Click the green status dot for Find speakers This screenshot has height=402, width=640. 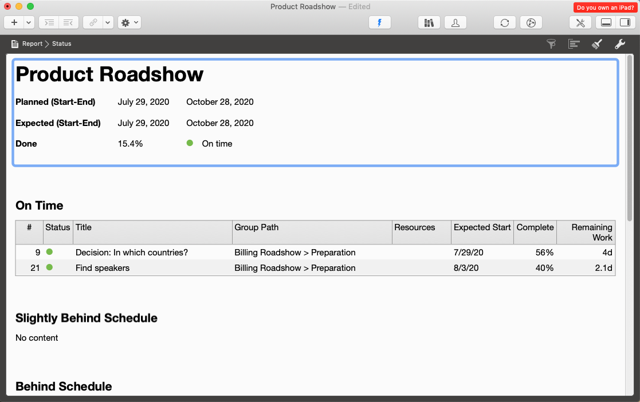[x=49, y=267]
